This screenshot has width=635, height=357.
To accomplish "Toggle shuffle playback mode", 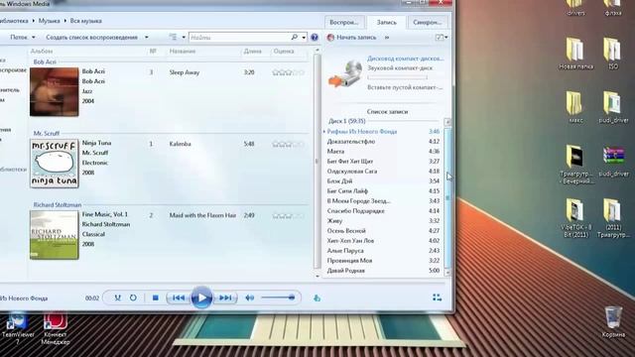I will 117,297.
